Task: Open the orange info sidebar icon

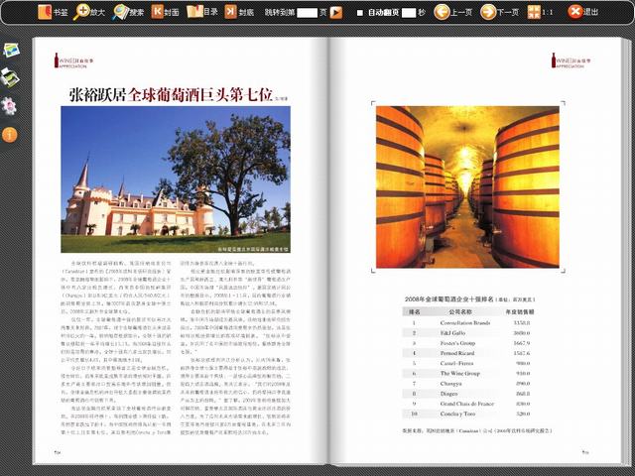Action: [x=10, y=135]
